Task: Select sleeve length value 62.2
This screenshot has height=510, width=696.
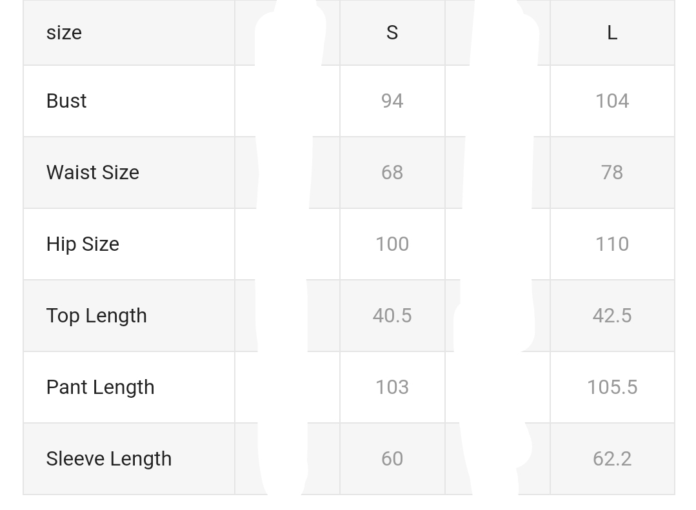Action: coord(612,459)
